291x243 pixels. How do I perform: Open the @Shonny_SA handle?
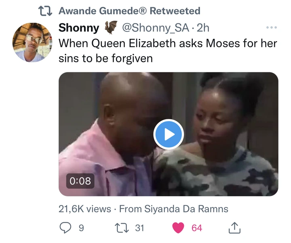coord(156,28)
